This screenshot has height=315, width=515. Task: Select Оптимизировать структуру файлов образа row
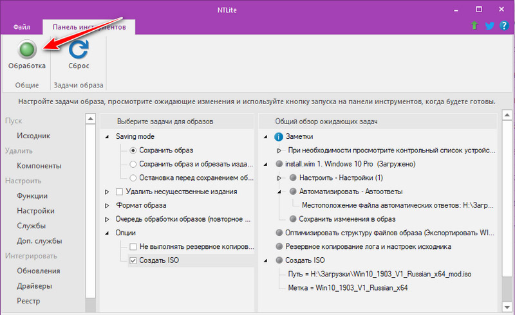389,233
